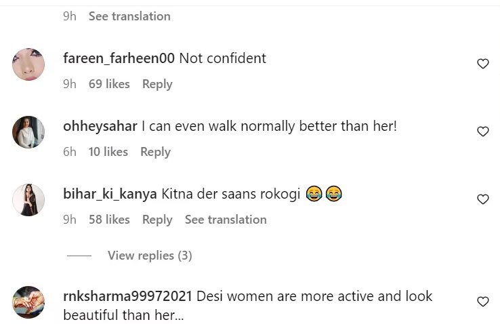Open ohheysahar username link
The height and width of the screenshot is (324, 500).
pyautogui.click(x=100, y=126)
